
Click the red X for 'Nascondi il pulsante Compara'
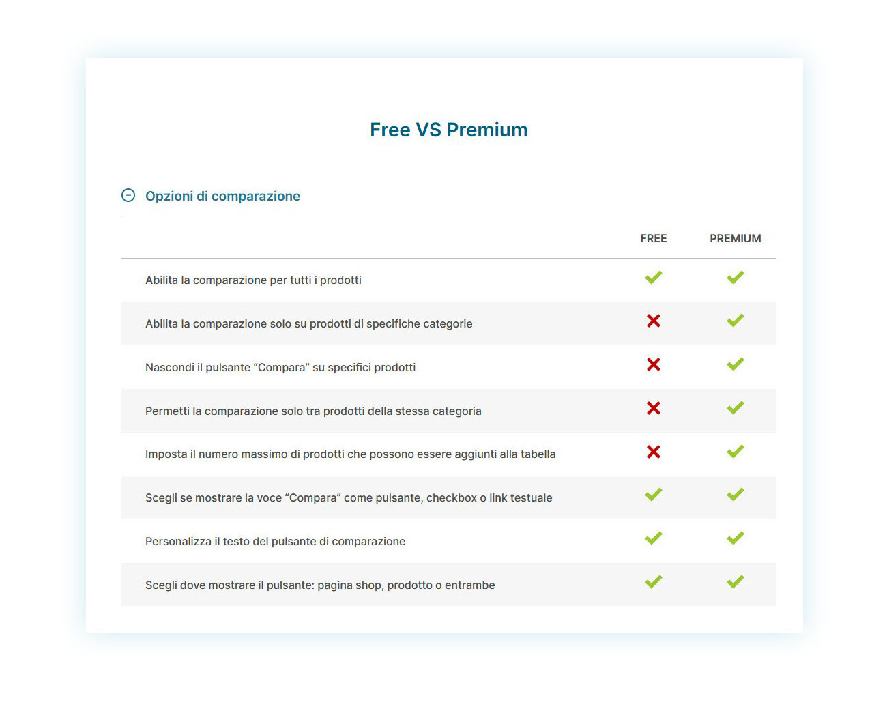pos(653,364)
